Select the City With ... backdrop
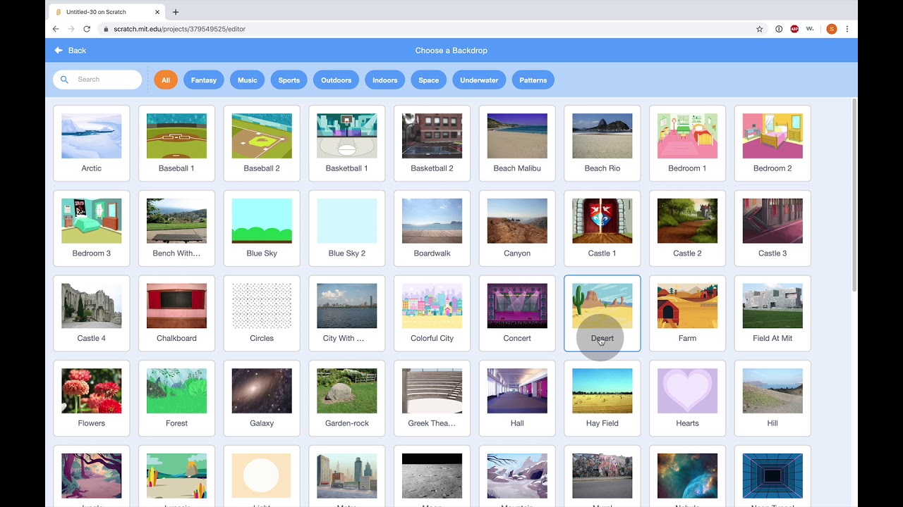This screenshot has height=507, width=903. tap(347, 313)
